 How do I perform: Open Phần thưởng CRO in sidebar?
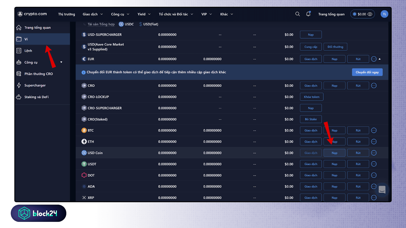pos(42,74)
